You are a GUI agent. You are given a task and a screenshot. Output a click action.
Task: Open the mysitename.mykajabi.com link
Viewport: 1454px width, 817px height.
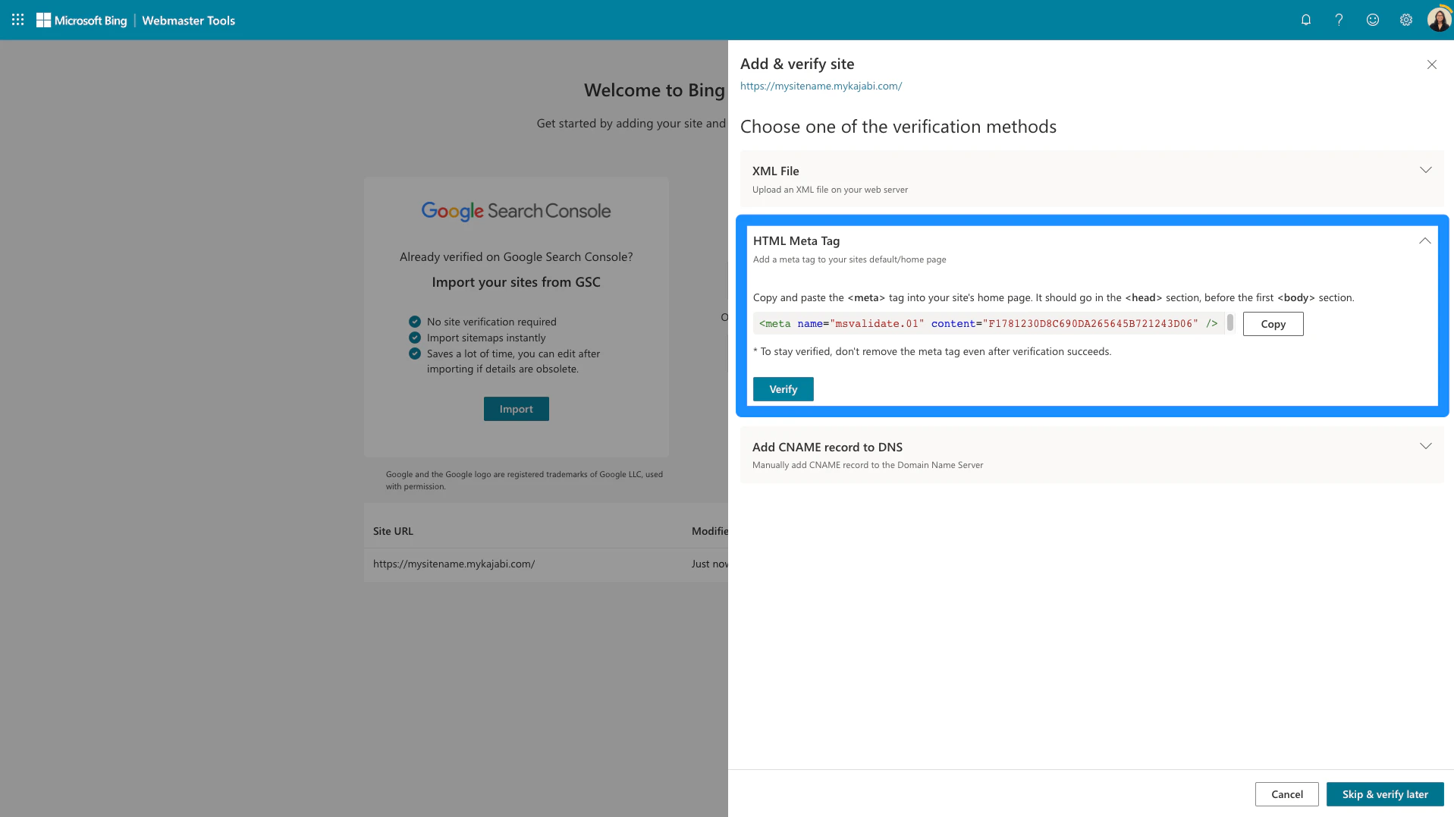(x=820, y=86)
